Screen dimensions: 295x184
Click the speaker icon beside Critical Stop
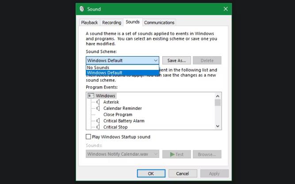pyautogui.click(x=98, y=127)
